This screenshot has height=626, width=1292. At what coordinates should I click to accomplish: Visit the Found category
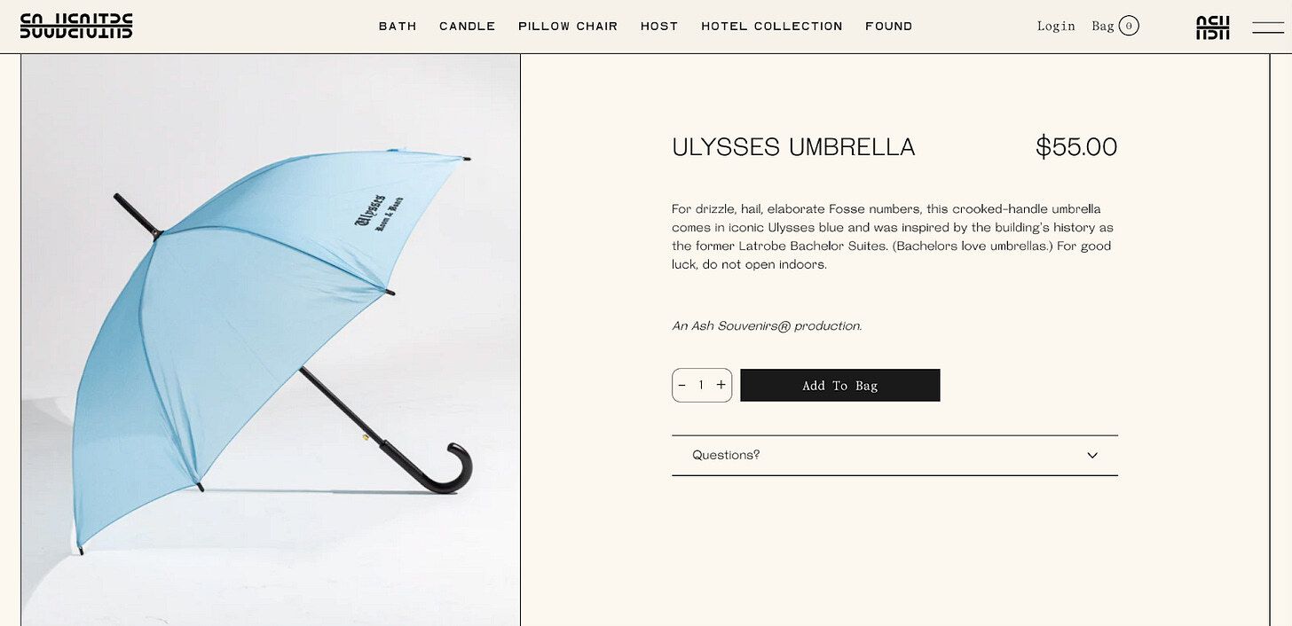(x=889, y=27)
